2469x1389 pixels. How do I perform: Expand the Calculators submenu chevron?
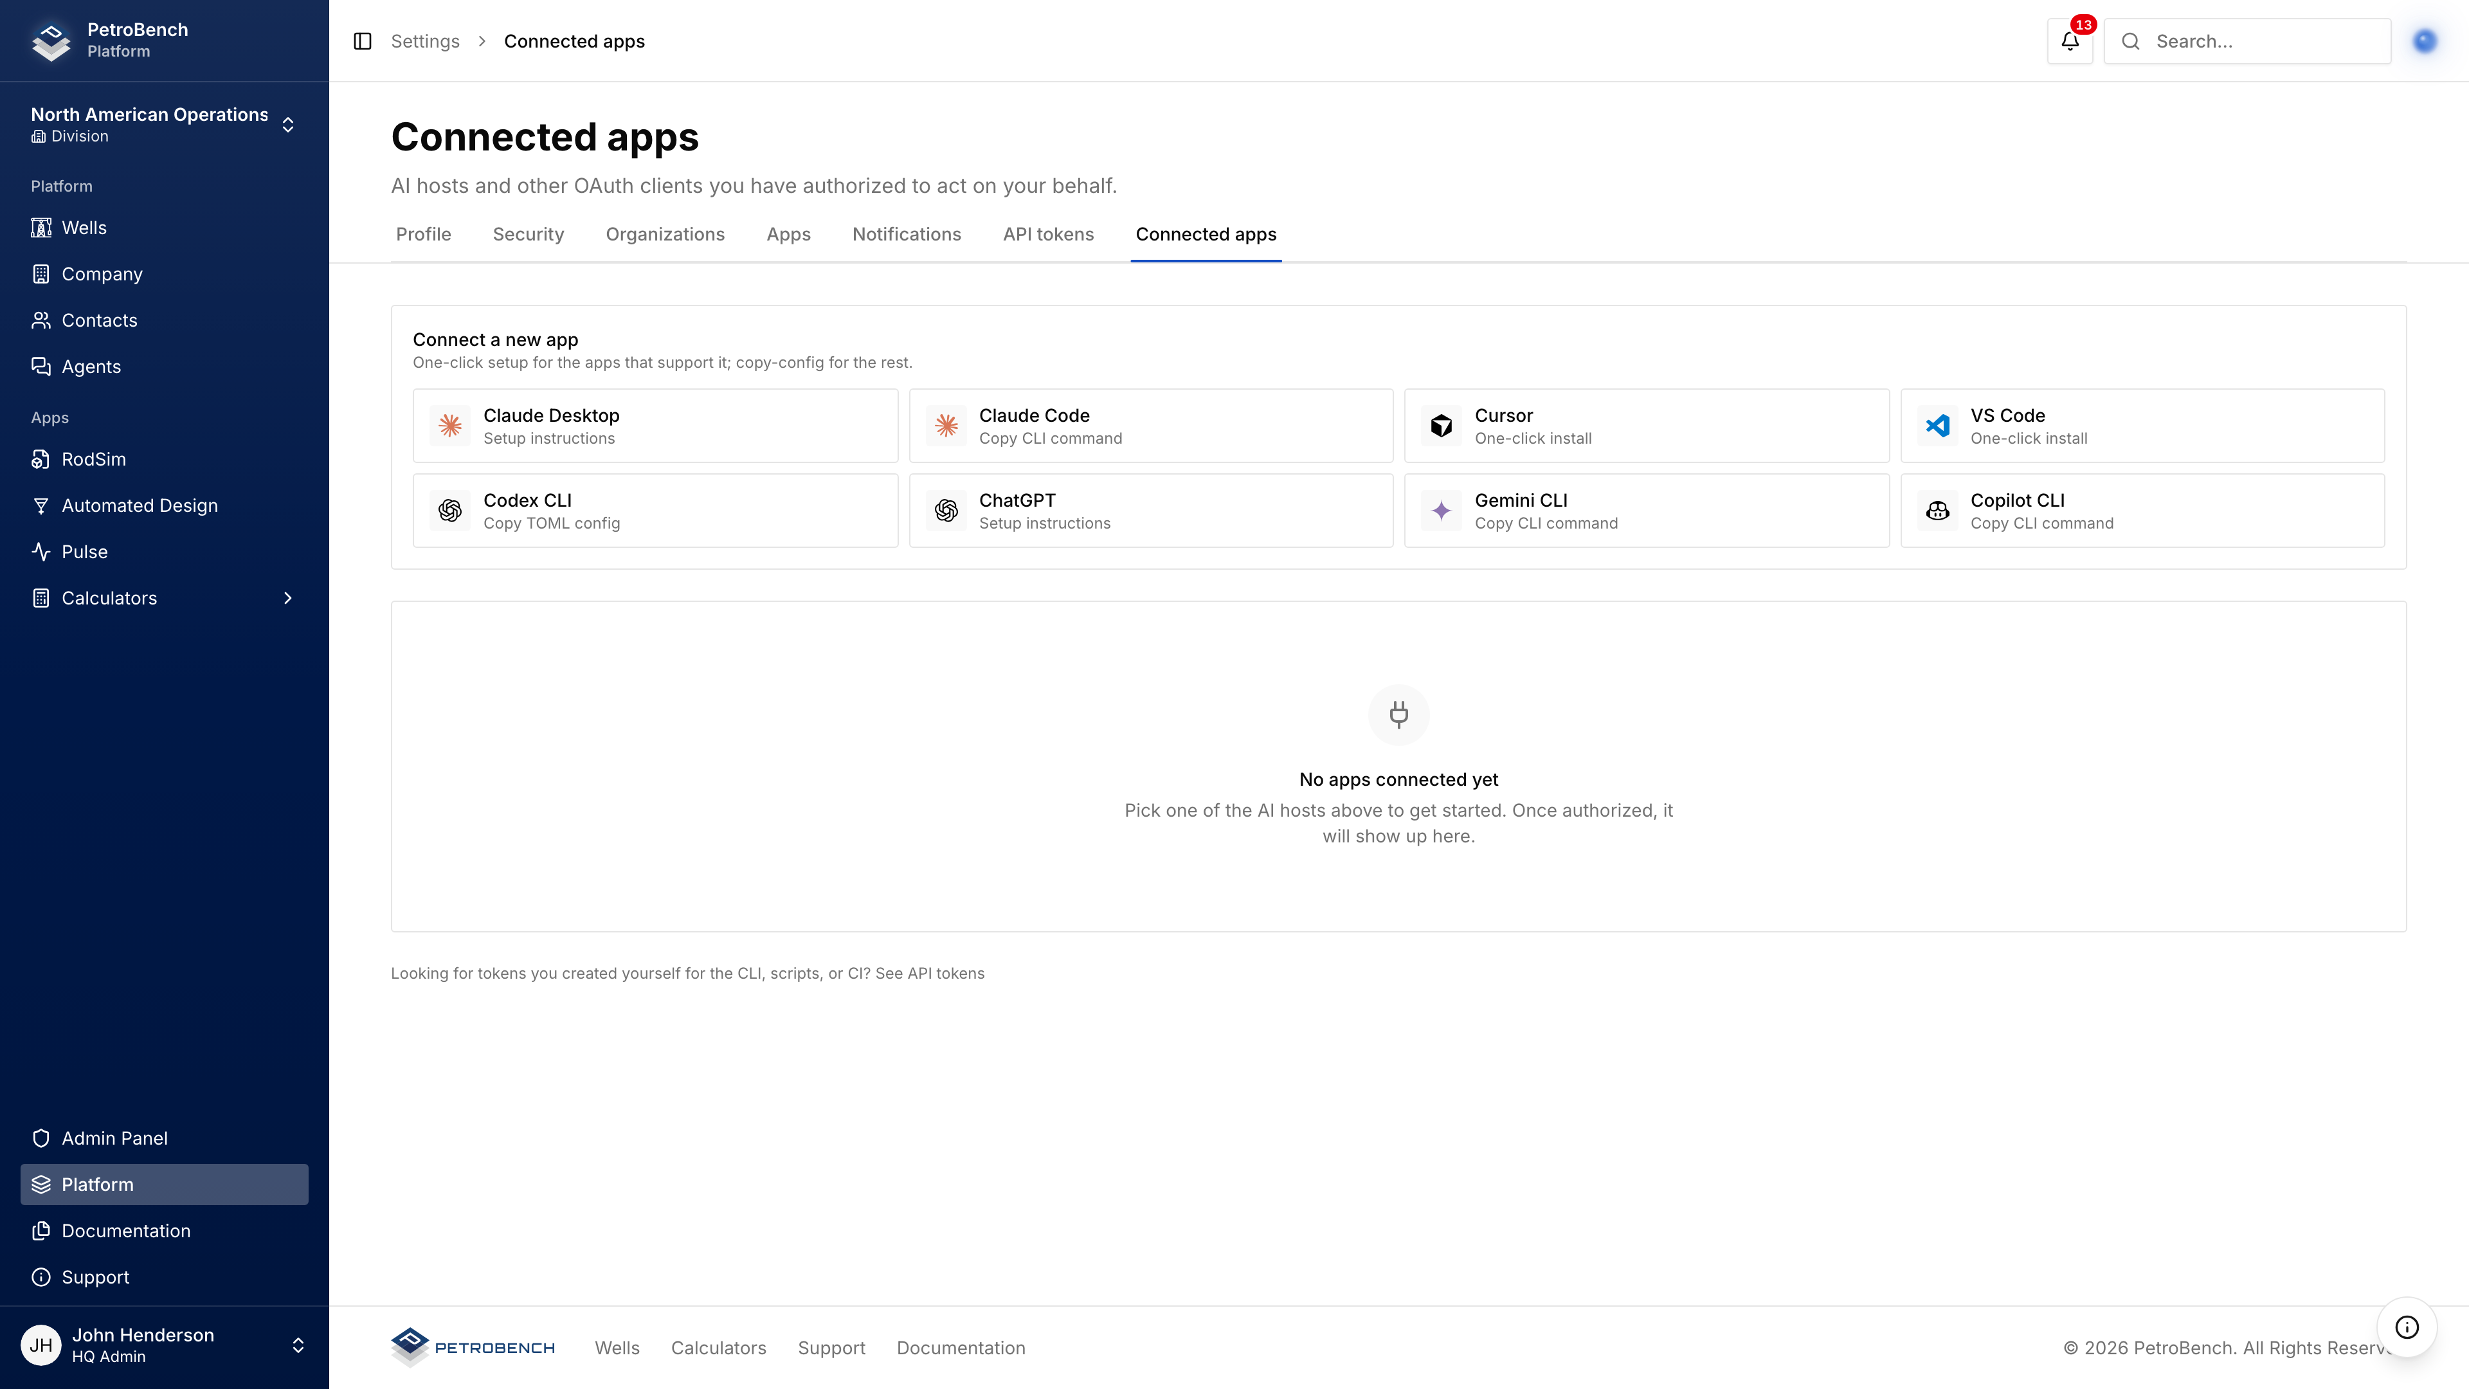pyautogui.click(x=287, y=598)
